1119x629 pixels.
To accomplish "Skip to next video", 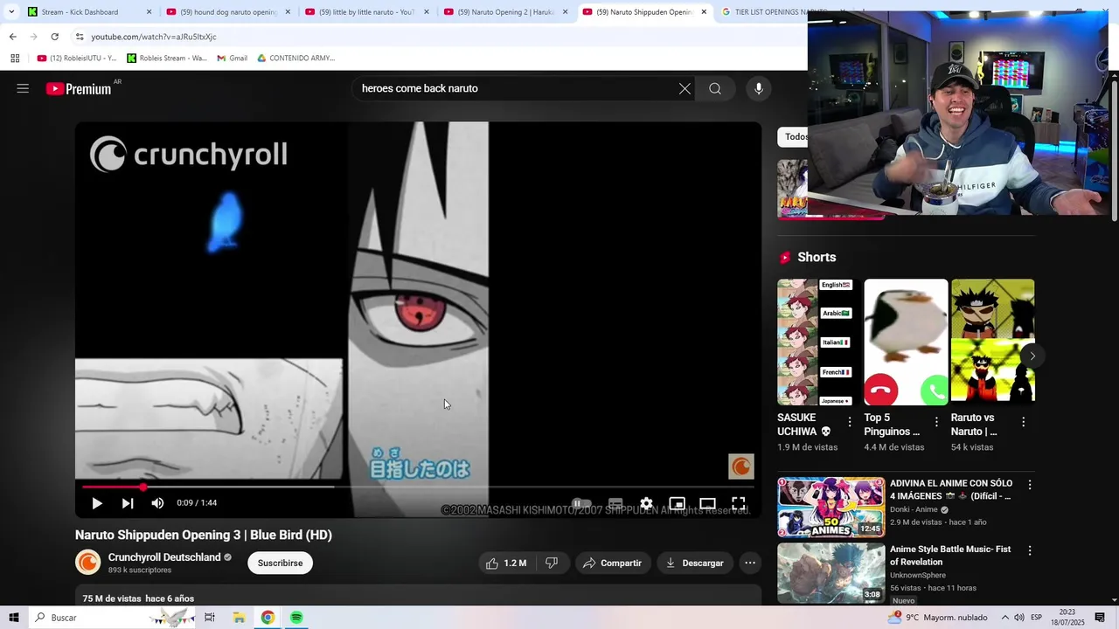I will (x=128, y=503).
